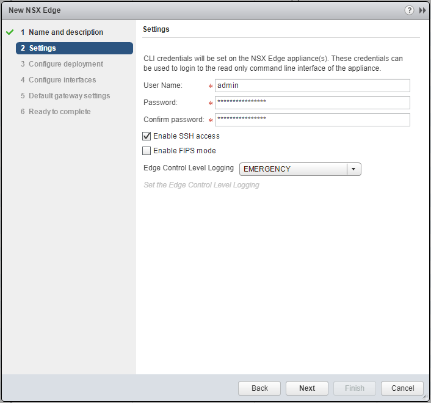Focus the Password input field
The height and width of the screenshot is (403, 431).
pos(312,103)
